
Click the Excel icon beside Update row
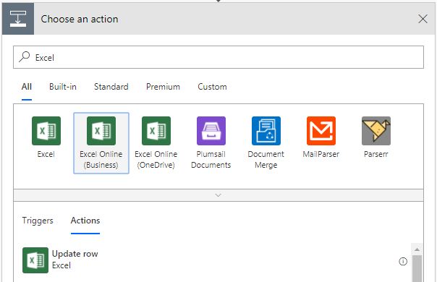click(35, 260)
